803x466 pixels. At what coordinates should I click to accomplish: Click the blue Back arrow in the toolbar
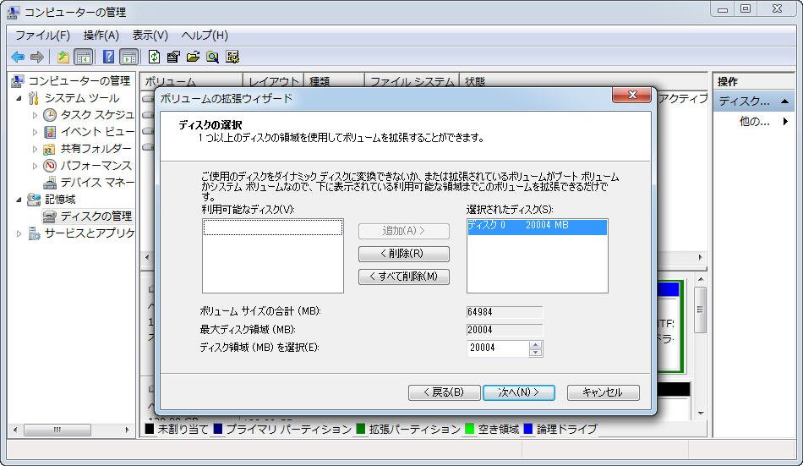click(18, 57)
